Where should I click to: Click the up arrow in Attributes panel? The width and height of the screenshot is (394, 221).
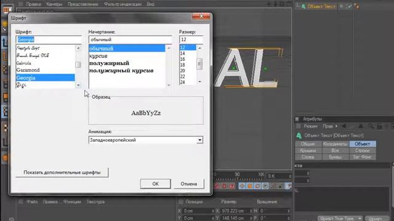pos(360,126)
